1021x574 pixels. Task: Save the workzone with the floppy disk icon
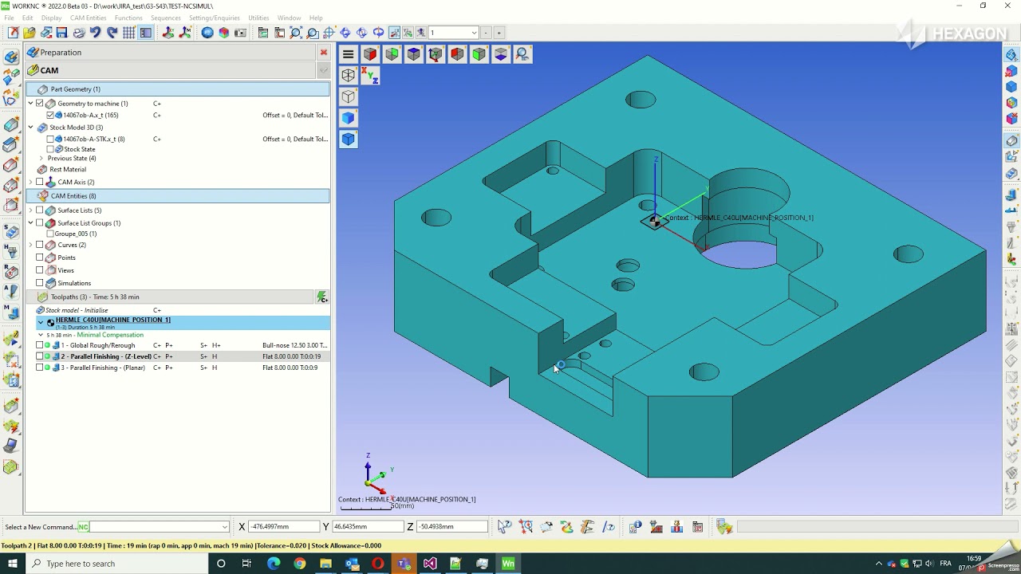62,33
